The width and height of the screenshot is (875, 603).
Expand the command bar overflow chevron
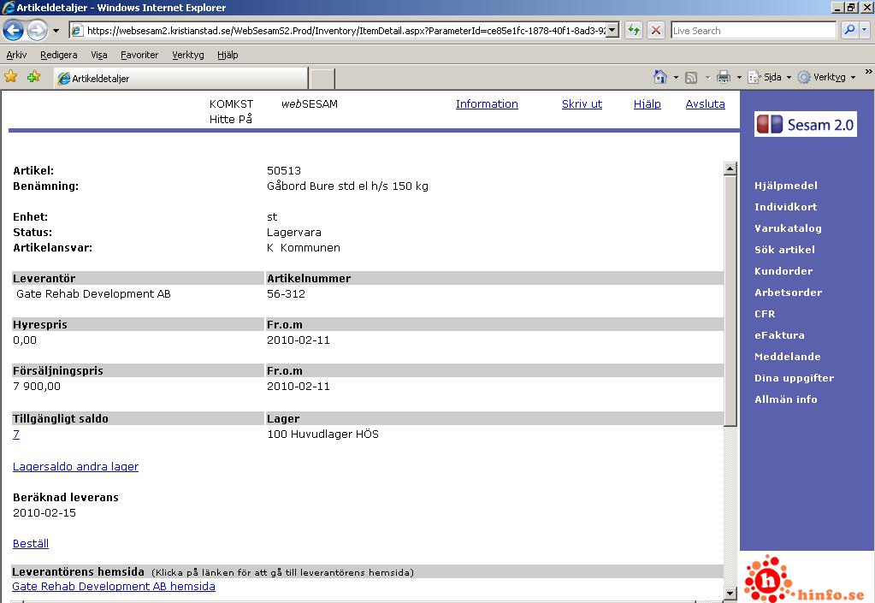tap(868, 72)
